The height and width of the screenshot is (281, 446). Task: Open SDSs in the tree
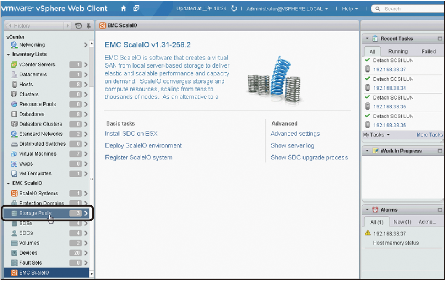click(47, 224)
